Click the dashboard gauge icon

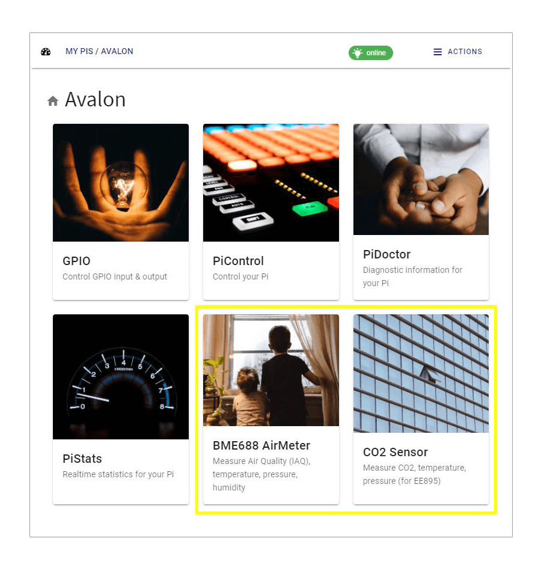point(46,52)
